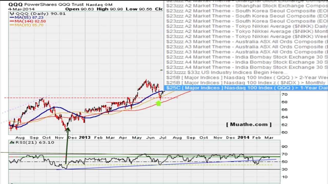Click the 'QQQ (Daily) 90.81' legend label
Screen dimensions: 328x184
40,14
